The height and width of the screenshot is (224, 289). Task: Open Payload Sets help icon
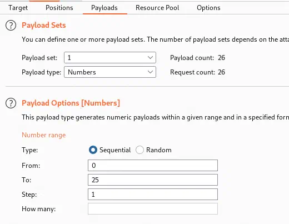point(11,26)
